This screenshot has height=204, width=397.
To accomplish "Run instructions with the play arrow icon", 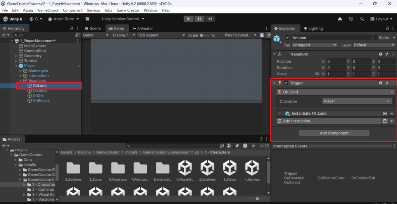I will pyautogui.click(x=392, y=121).
